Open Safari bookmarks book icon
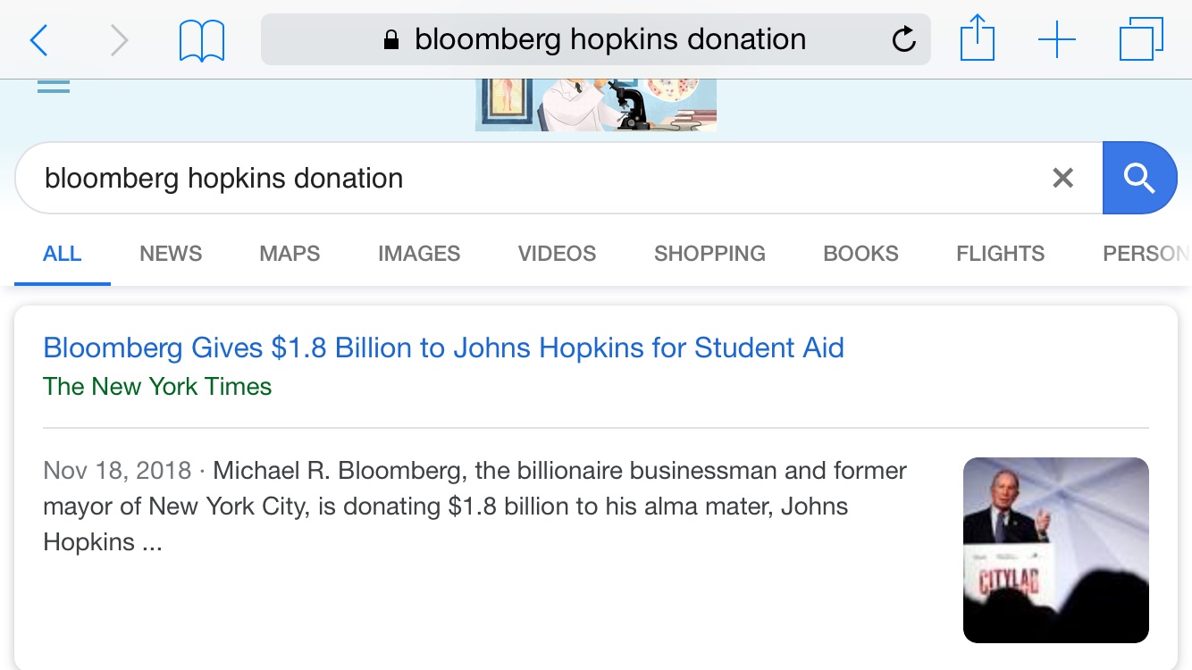This screenshot has width=1192, height=670. click(x=201, y=40)
